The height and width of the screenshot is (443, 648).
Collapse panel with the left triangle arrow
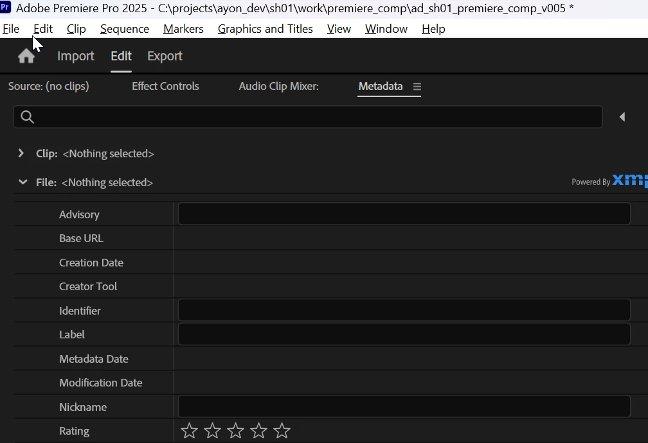click(x=622, y=117)
